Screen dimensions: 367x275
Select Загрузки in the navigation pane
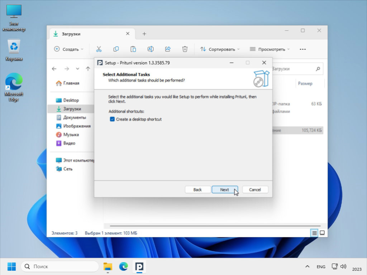(71, 109)
